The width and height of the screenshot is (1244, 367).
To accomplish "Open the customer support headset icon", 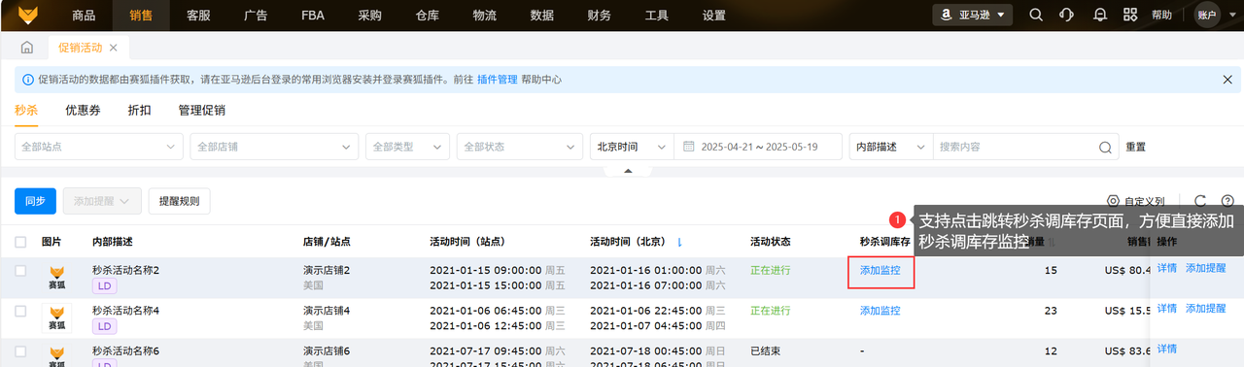I will click(1067, 15).
